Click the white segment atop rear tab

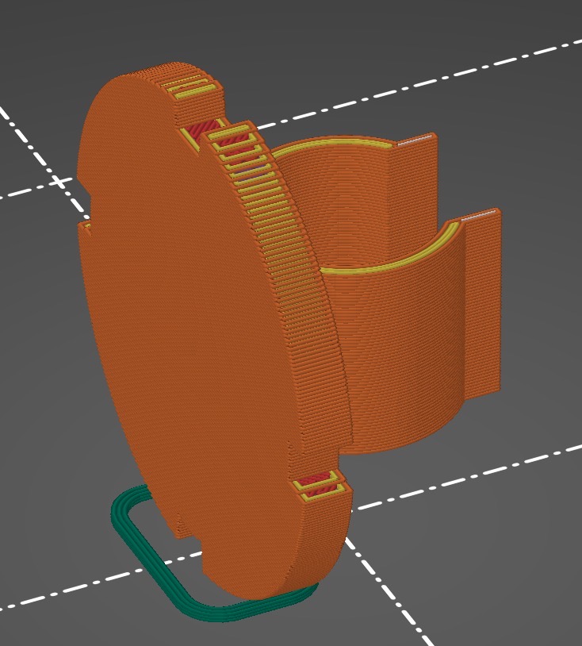(415, 141)
